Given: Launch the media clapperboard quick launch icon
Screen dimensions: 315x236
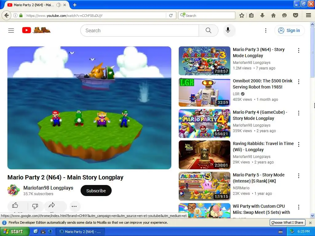Looking at the screenshot, I should click(x=43, y=231).
